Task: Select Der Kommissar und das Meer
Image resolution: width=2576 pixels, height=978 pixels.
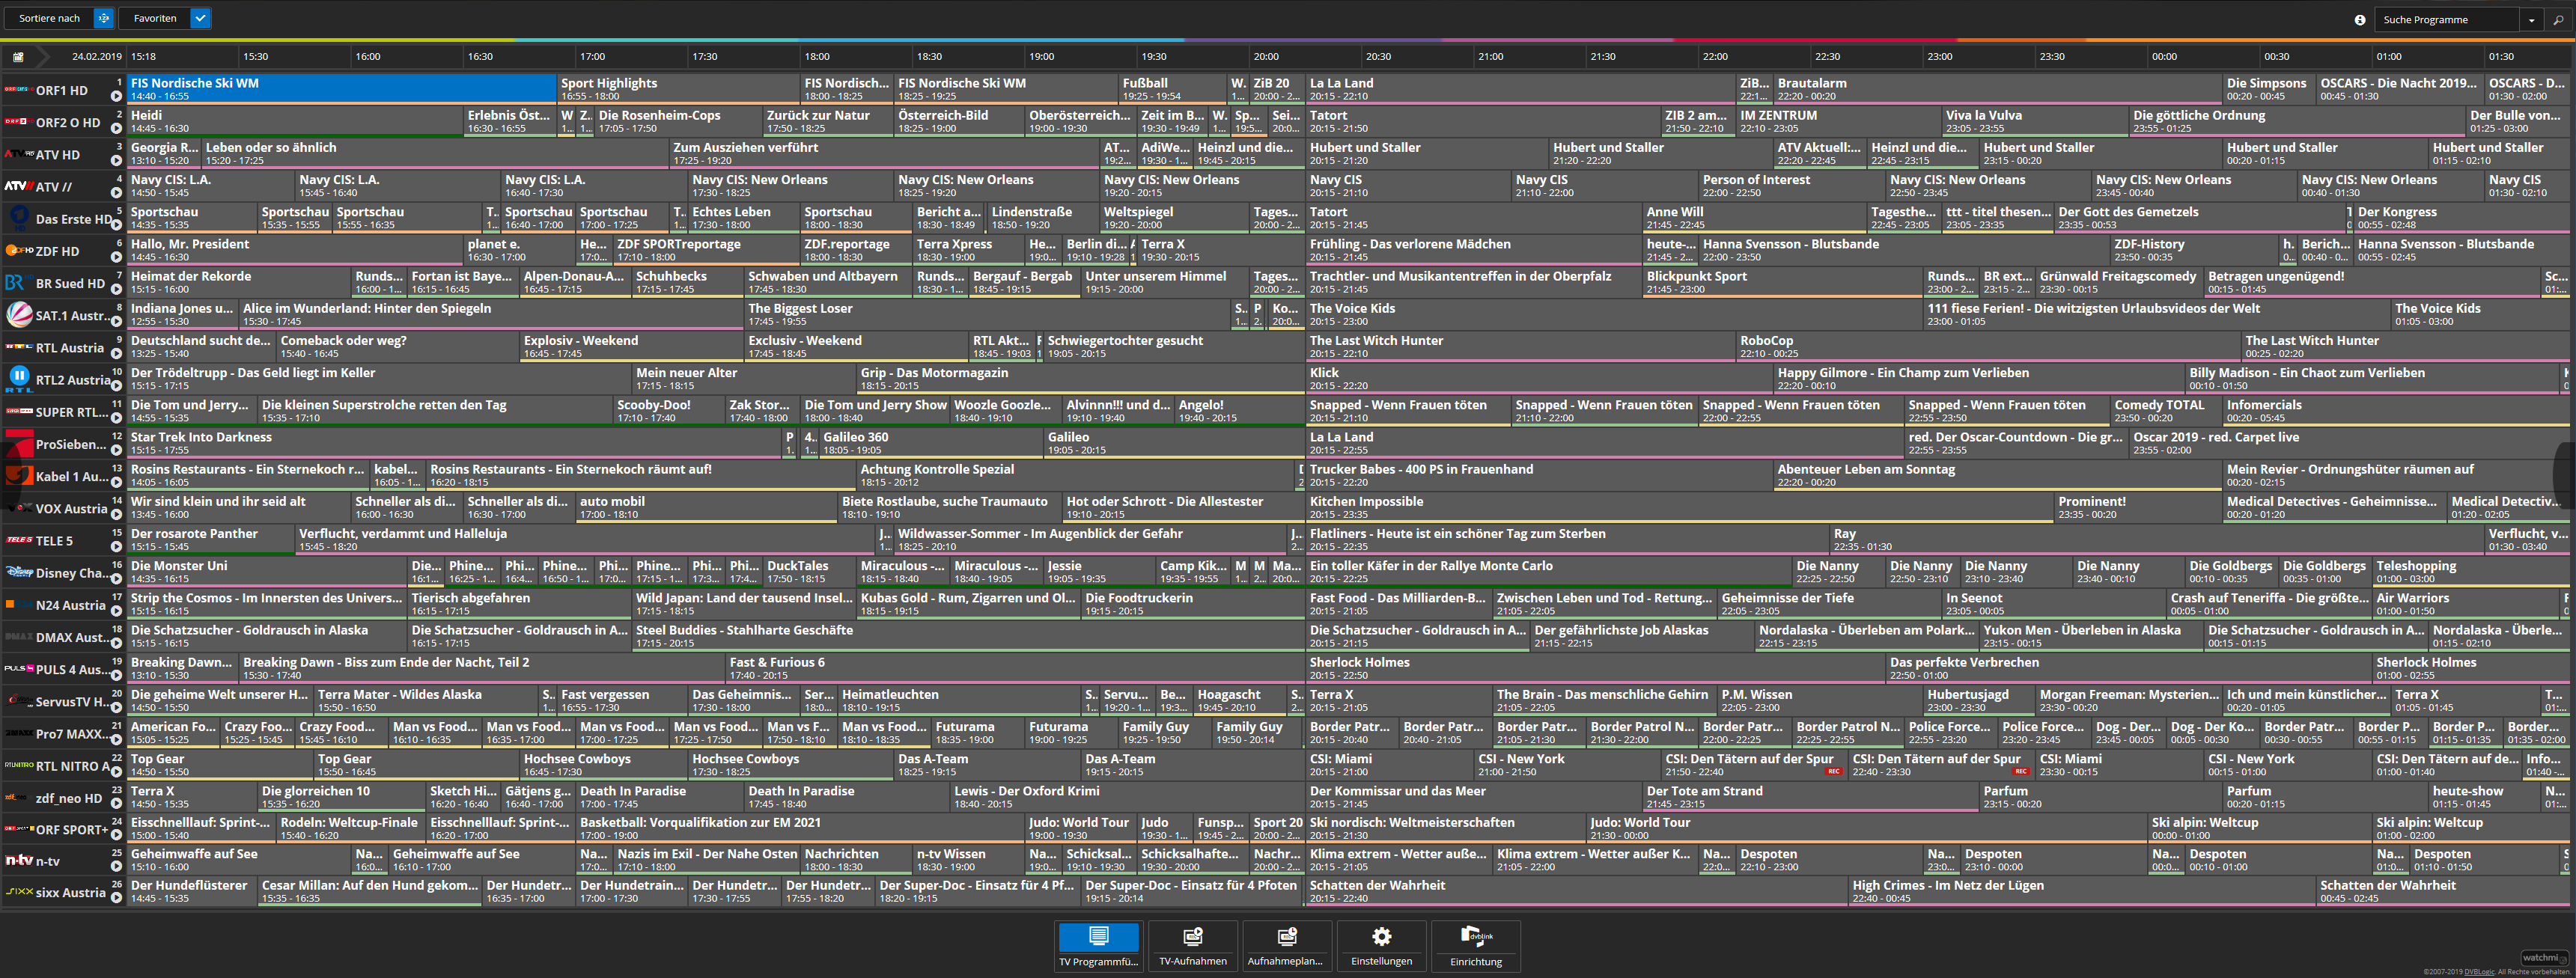Action: [x=1474, y=797]
